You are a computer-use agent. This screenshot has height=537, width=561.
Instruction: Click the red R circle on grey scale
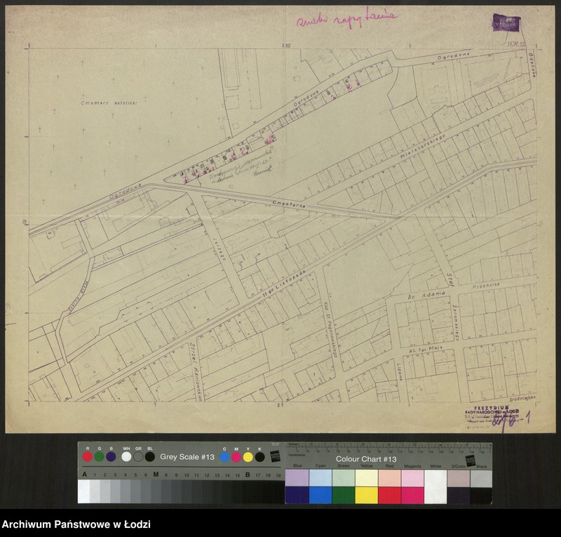pyautogui.click(x=87, y=457)
